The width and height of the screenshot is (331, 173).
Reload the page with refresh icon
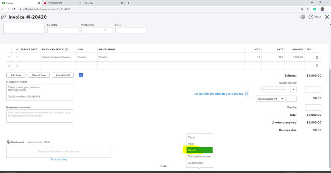(14, 9)
